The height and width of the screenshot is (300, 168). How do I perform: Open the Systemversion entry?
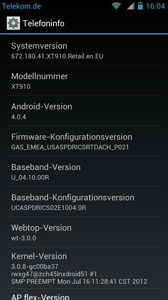click(x=84, y=50)
